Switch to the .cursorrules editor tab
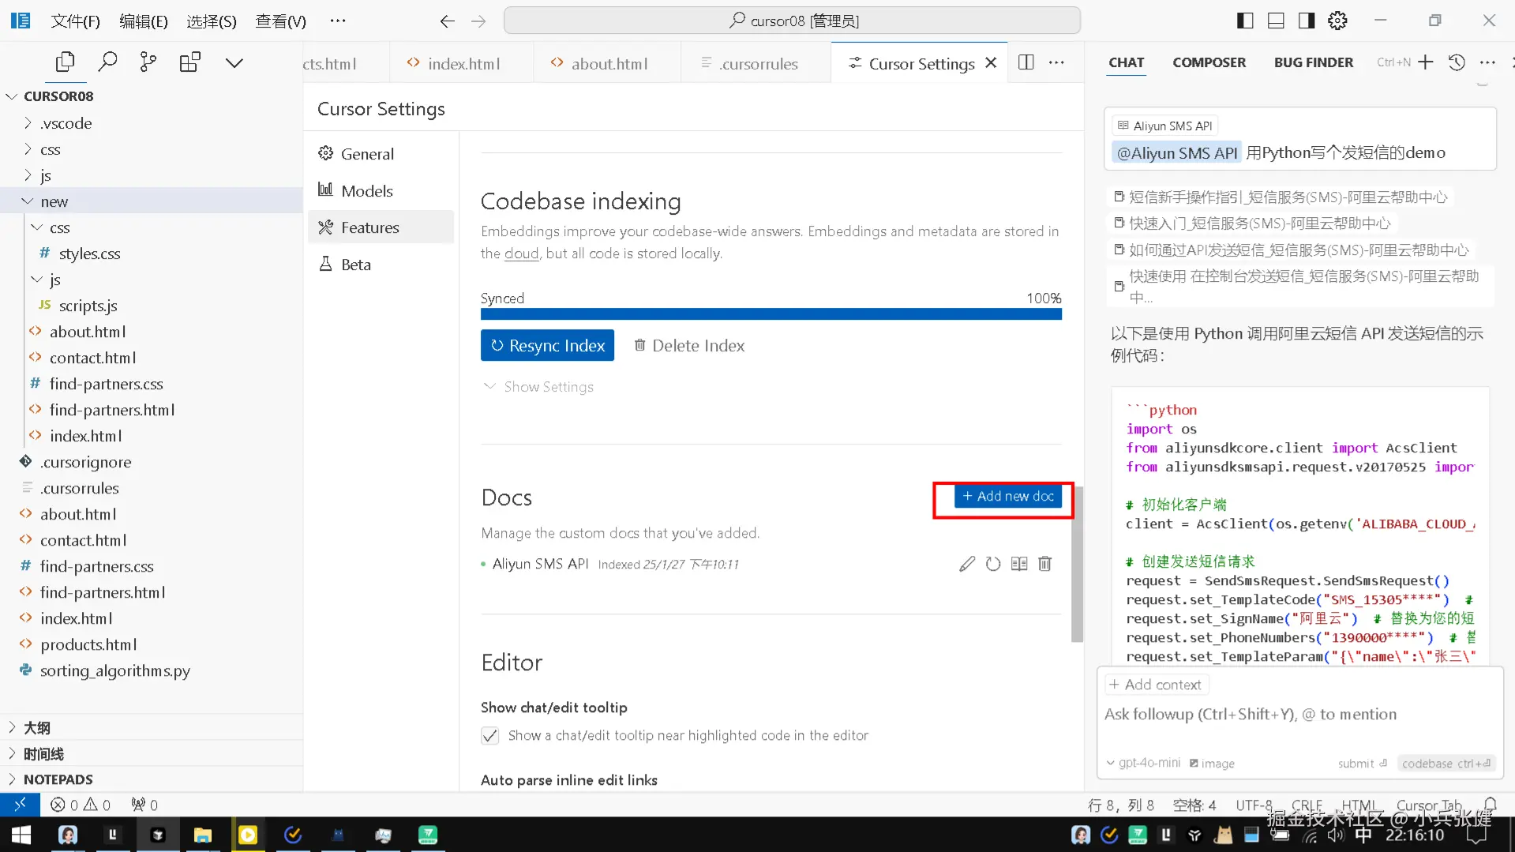 point(756,63)
